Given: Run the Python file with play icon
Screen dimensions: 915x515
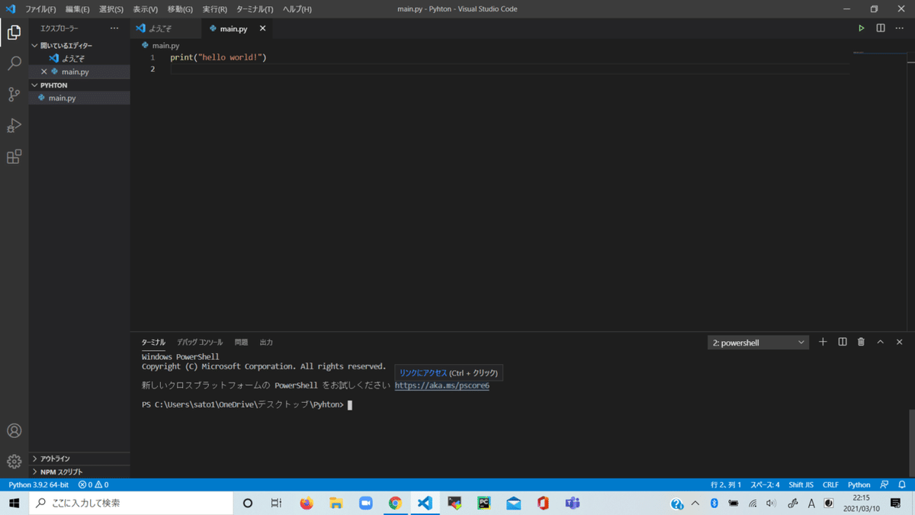Looking at the screenshot, I should coord(861,28).
